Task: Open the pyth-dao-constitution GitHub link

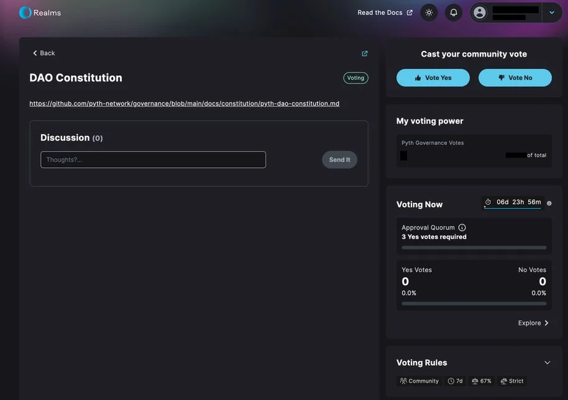Action: pos(185,103)
